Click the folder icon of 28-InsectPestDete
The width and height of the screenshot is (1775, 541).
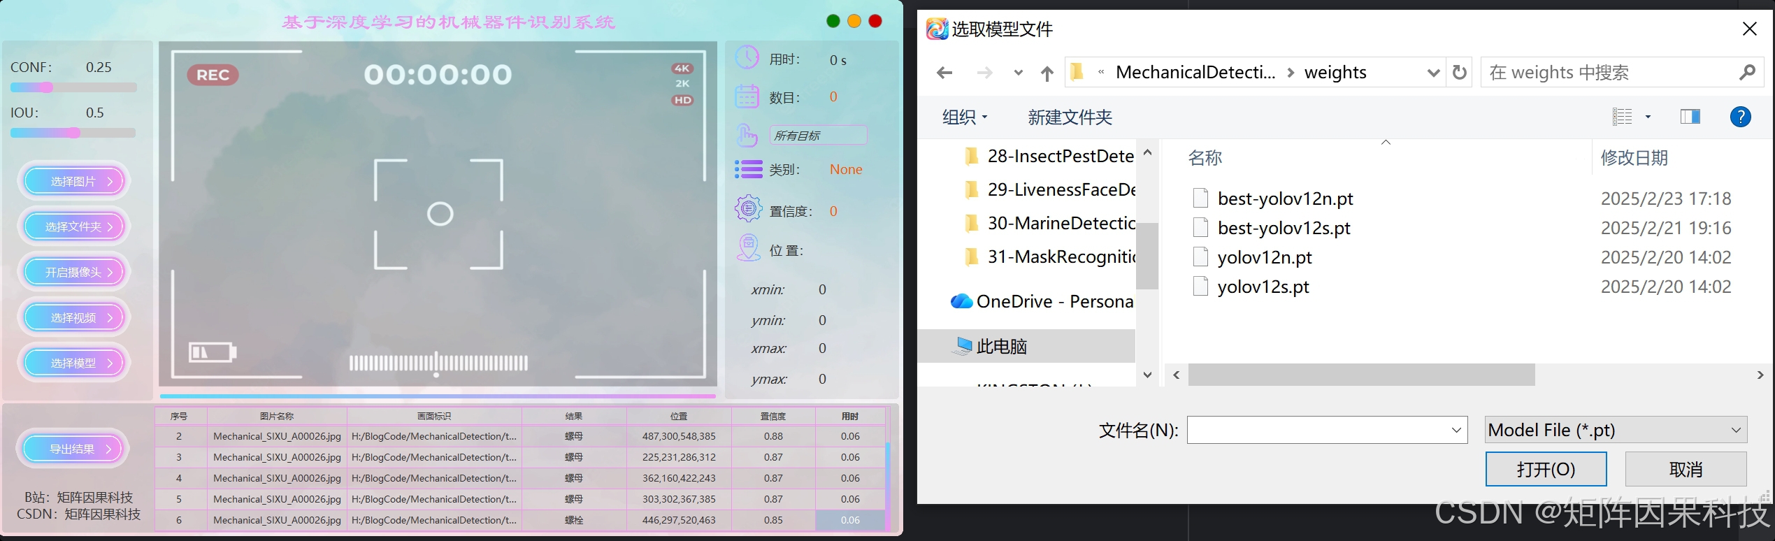(972, 156)
